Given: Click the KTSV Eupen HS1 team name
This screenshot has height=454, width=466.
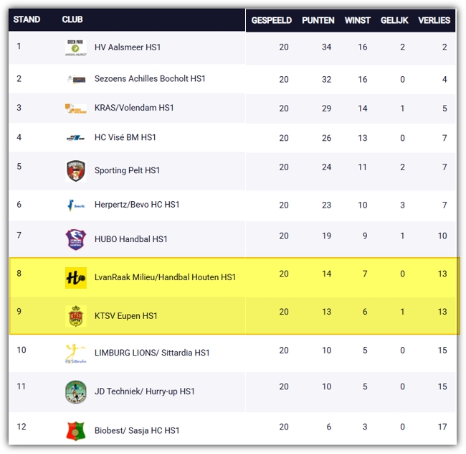Looking at the screenshot, I should [125, 315].
